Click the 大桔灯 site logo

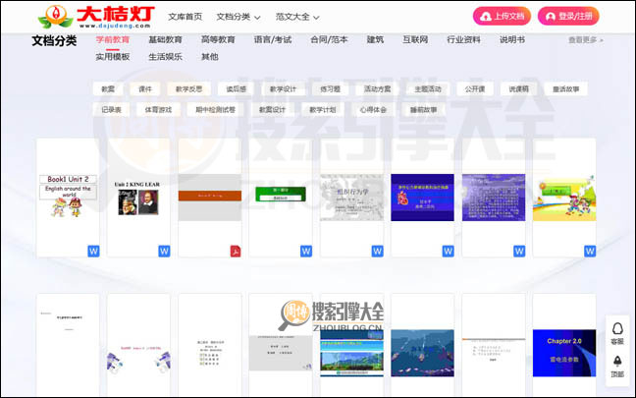[x=96, y=17]
